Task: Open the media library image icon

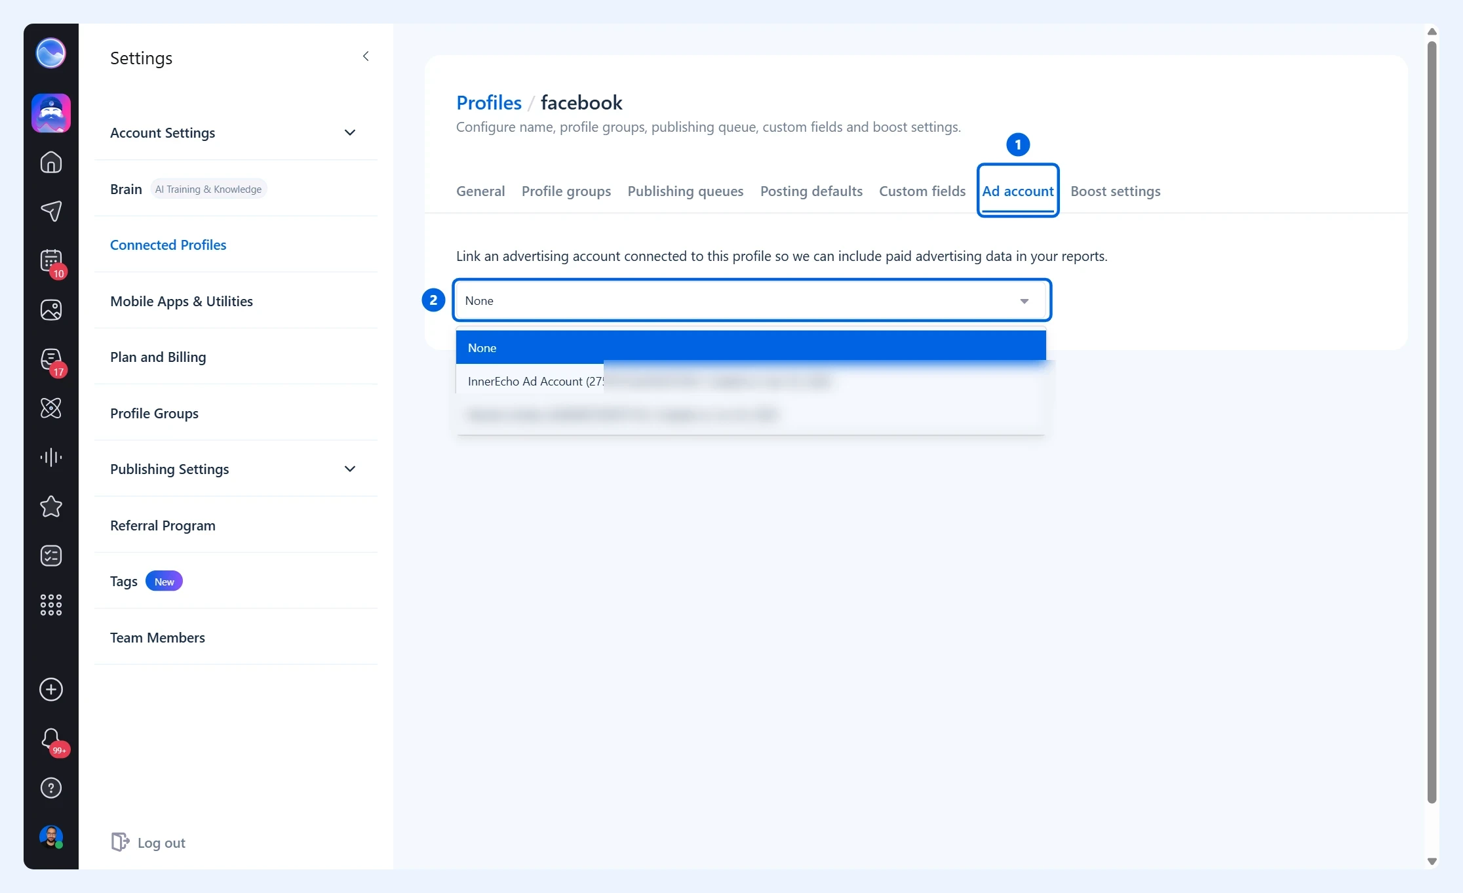Action: (51, 309)
